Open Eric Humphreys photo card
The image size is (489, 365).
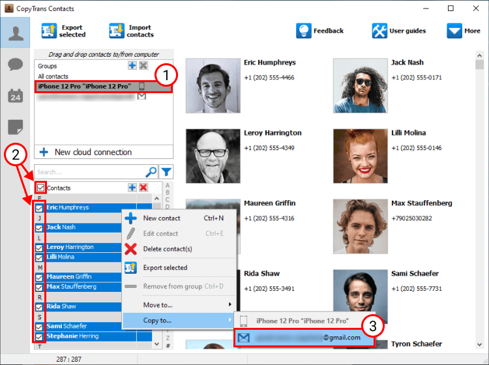click(x=213, y=86)
